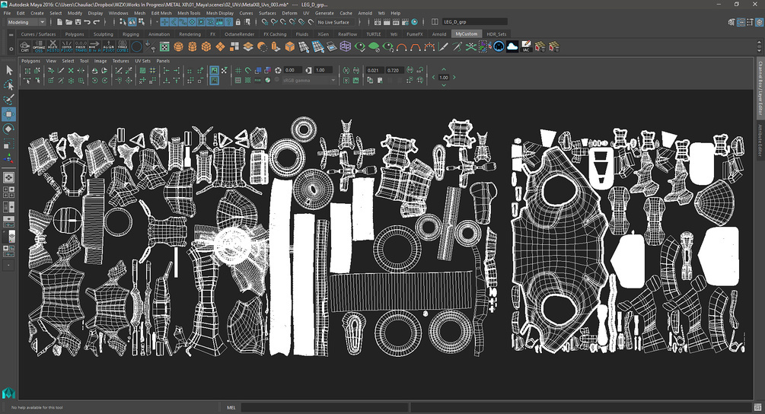765x414 pixels.
Task: Click the Save Scene floppy disk icon
Action: [77, 22]
